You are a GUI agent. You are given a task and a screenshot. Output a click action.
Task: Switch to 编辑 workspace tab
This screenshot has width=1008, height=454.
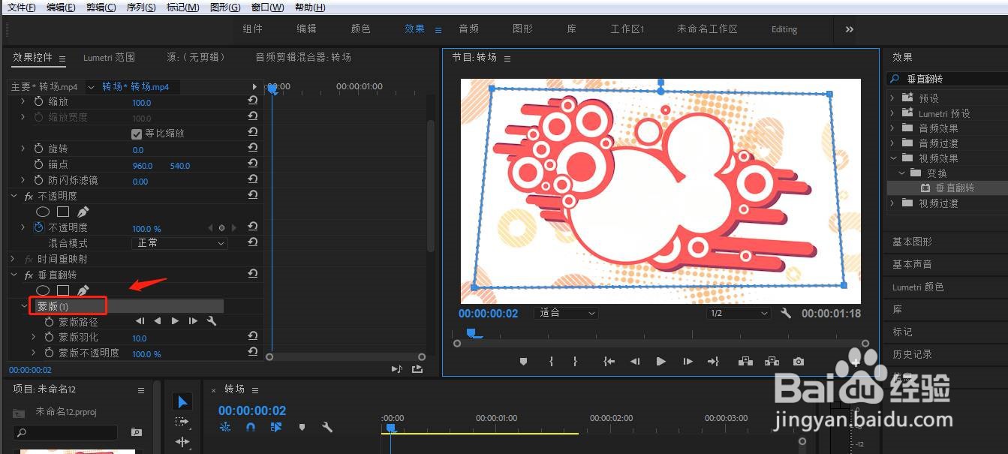point(306,29)
